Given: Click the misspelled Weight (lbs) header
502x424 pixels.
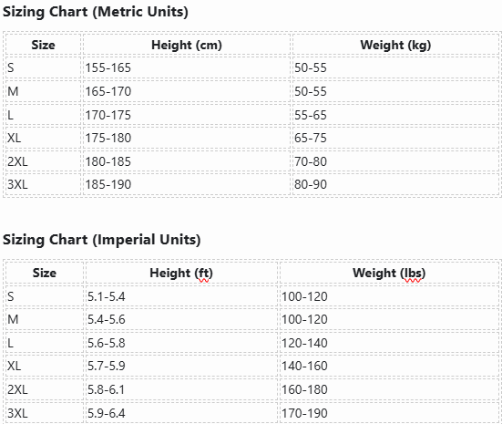Looking at the screenshot, I should (389, 273).
